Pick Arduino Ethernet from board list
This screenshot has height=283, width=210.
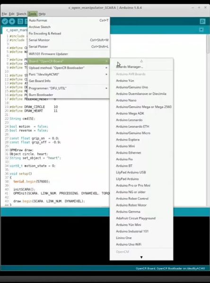coord(141,153)
